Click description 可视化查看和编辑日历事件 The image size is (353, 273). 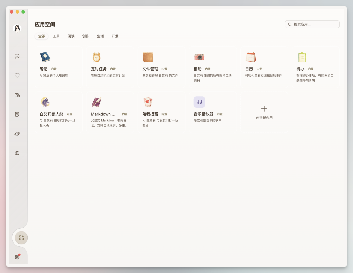click(x=264, y=76)
